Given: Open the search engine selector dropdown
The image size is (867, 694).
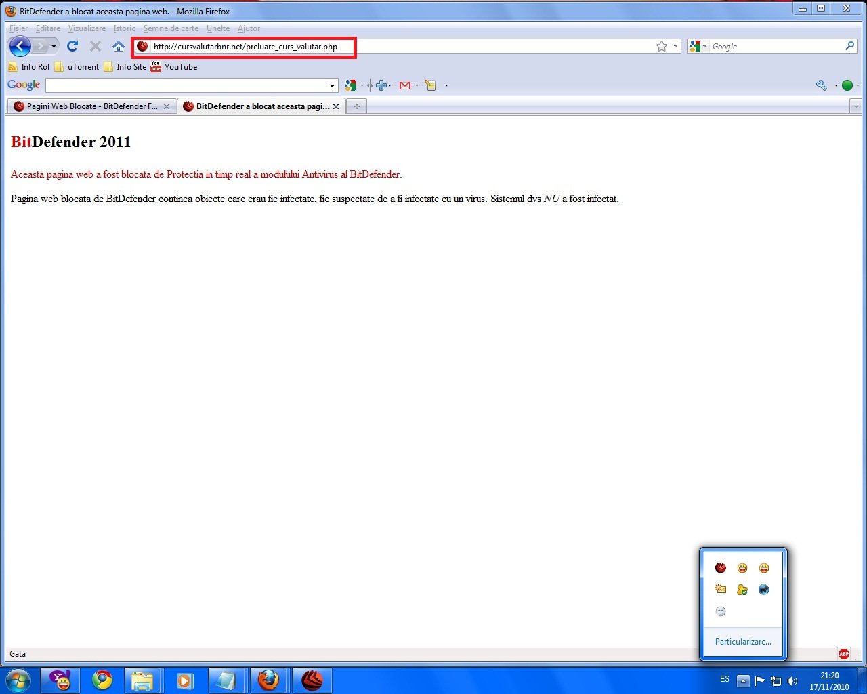Looking at the screenshot, I should (698, 46).
